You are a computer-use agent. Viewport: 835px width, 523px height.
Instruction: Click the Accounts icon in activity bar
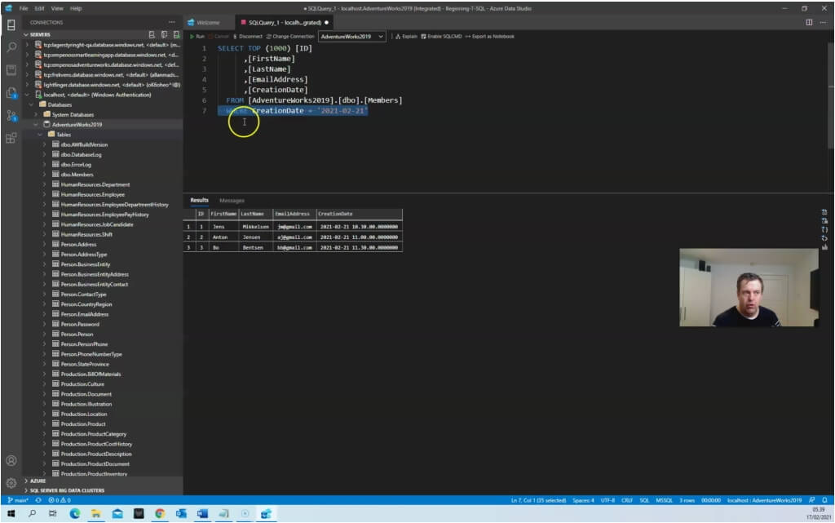pyautogui.click(x=11, y=461)
